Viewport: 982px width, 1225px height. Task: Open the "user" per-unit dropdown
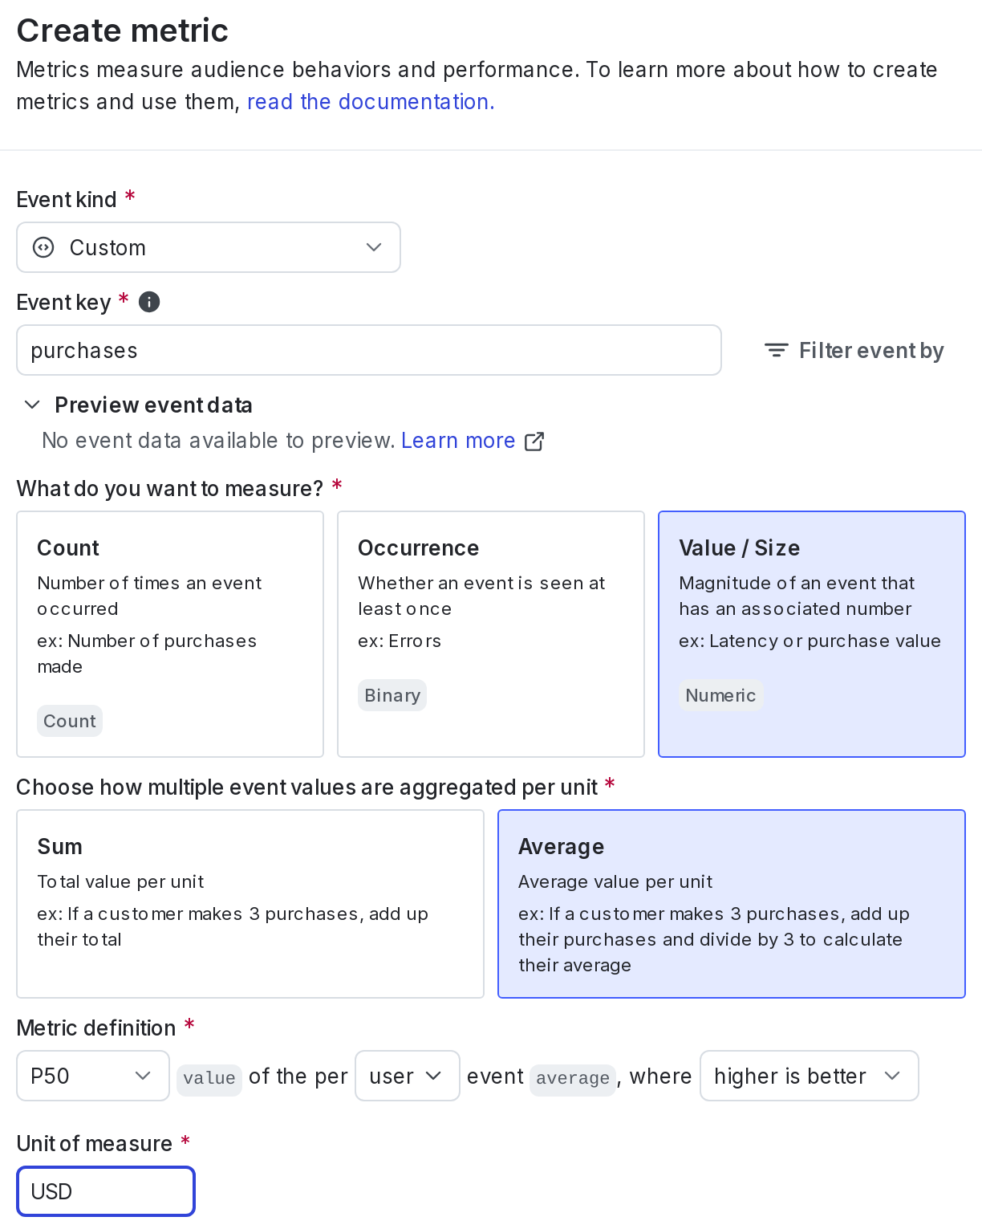coord(408,1076)
